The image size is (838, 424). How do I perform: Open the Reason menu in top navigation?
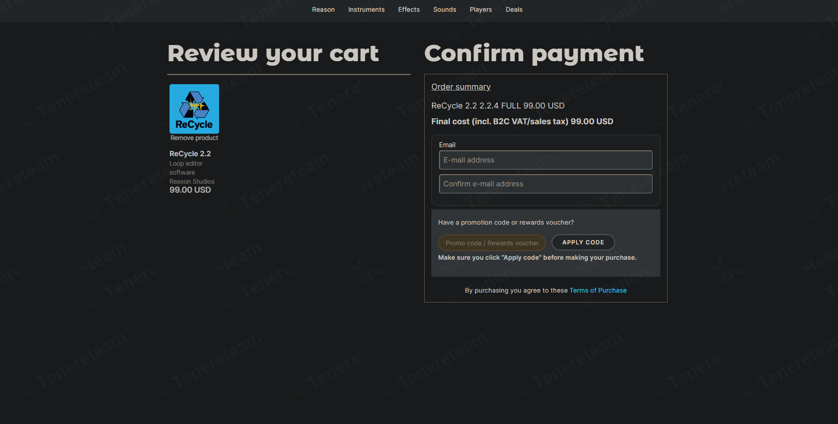(323, 9)
